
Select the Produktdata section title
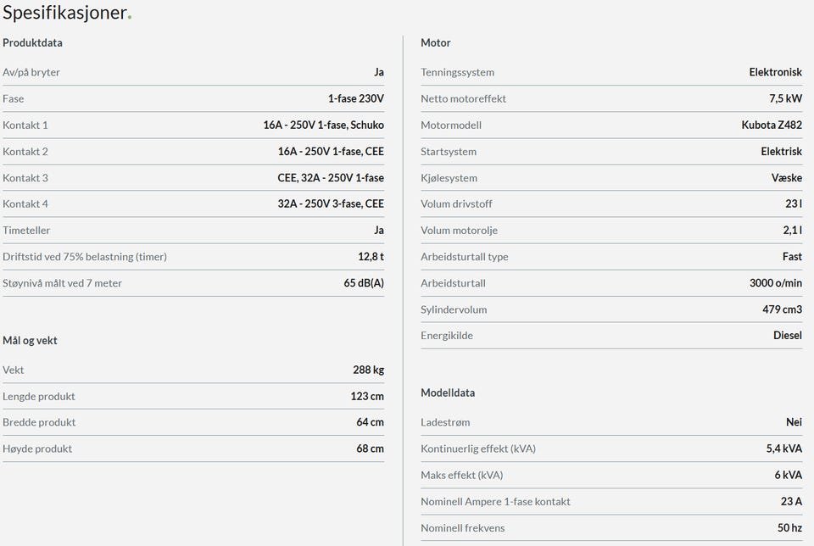(32, 42)
